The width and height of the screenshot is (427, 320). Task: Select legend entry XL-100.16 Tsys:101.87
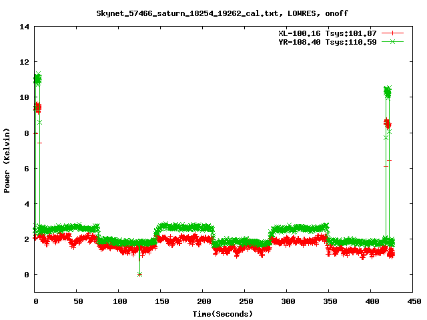[x=328, y=33]
